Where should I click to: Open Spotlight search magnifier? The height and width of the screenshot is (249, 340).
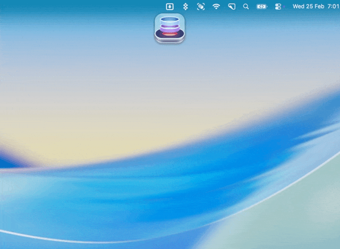245,7
